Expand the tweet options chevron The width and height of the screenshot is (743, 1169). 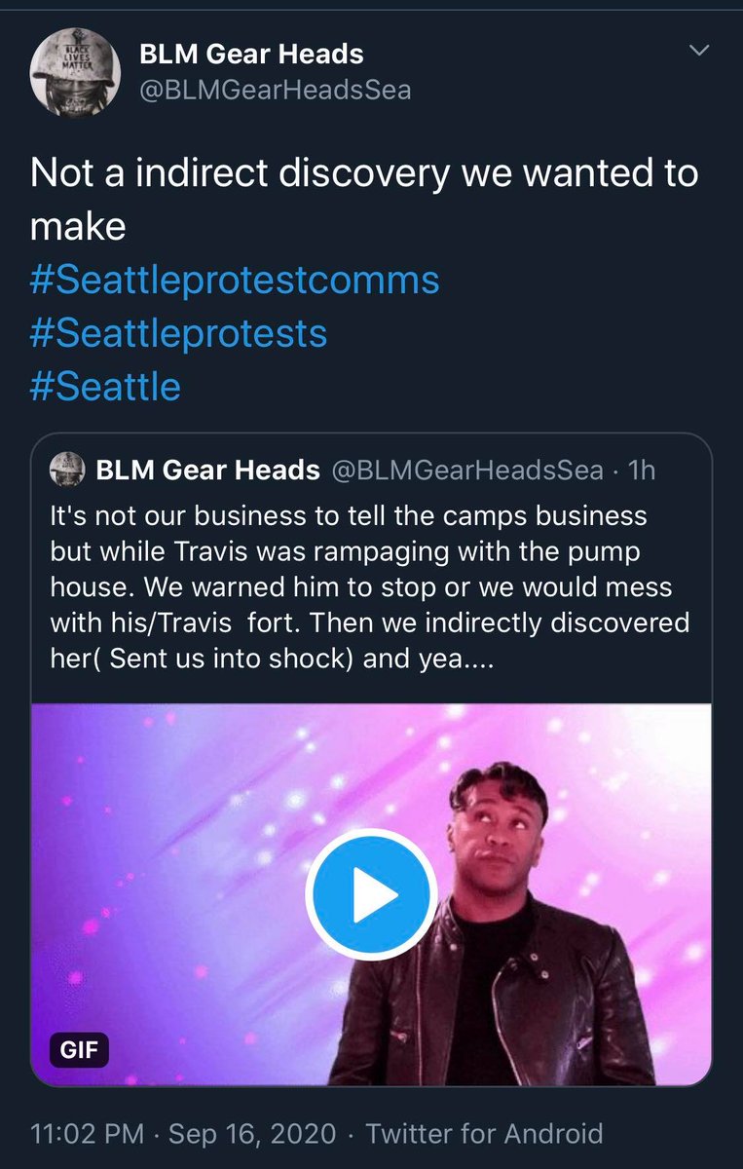coord(699,50)
